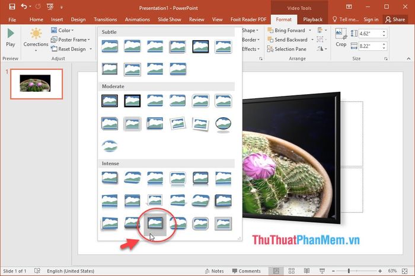The height and width of the screenshot is (276, 415).
Task: Open the Poster Frame dropdown
Action: [71, 40]
